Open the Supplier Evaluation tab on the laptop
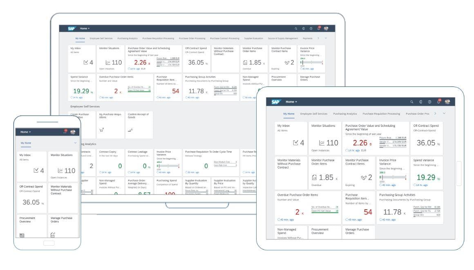The height and width of the screenshot is (270, 474). click(253, 38)
